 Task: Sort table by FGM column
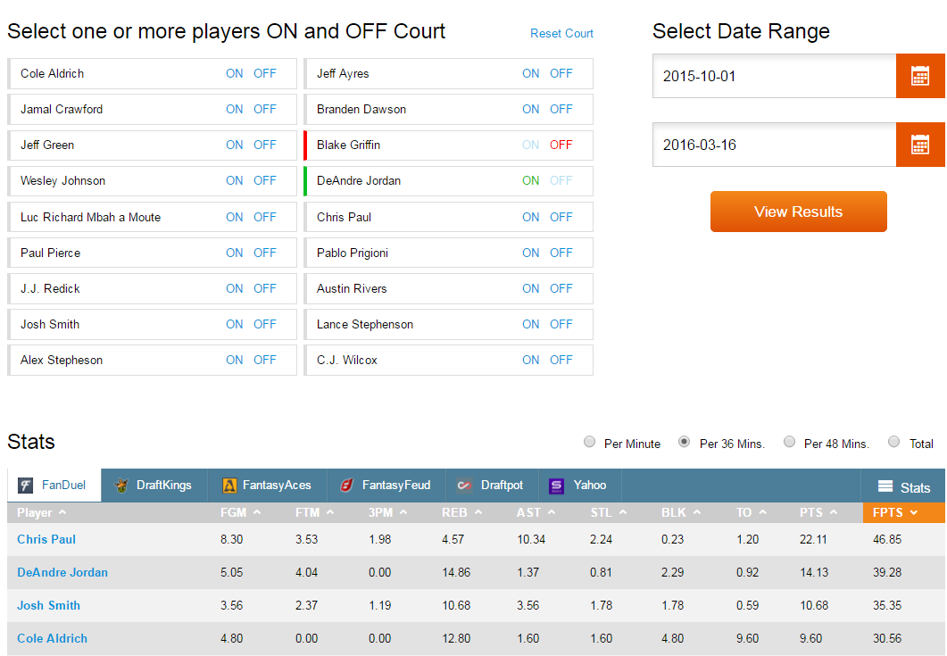[240, 512]
